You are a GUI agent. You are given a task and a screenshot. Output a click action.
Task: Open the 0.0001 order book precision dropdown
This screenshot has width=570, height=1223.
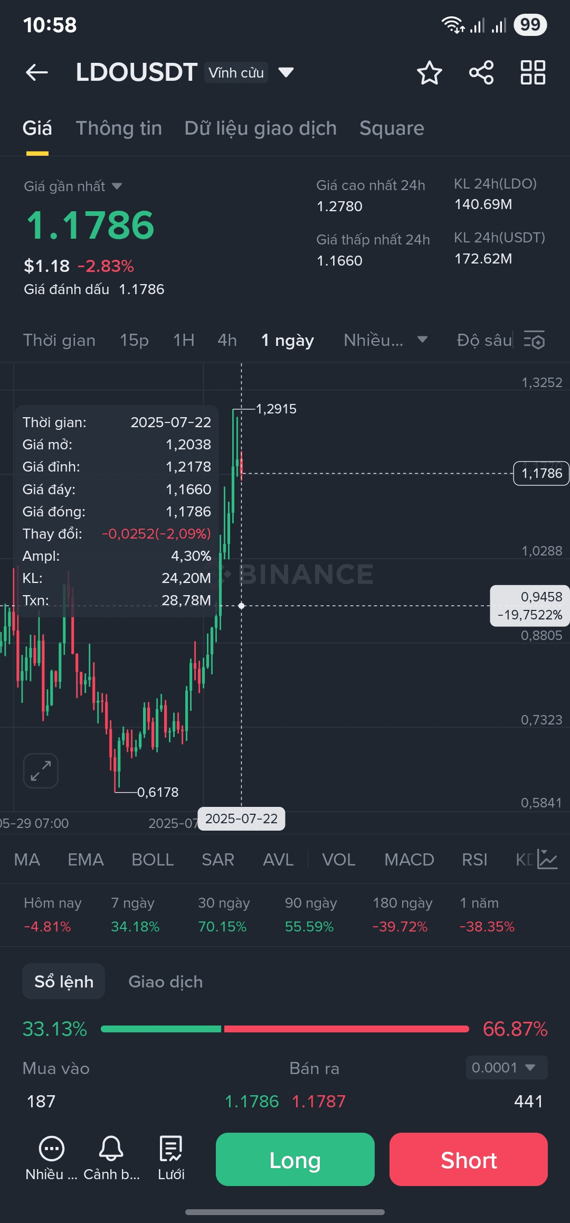click(506, 1068)
